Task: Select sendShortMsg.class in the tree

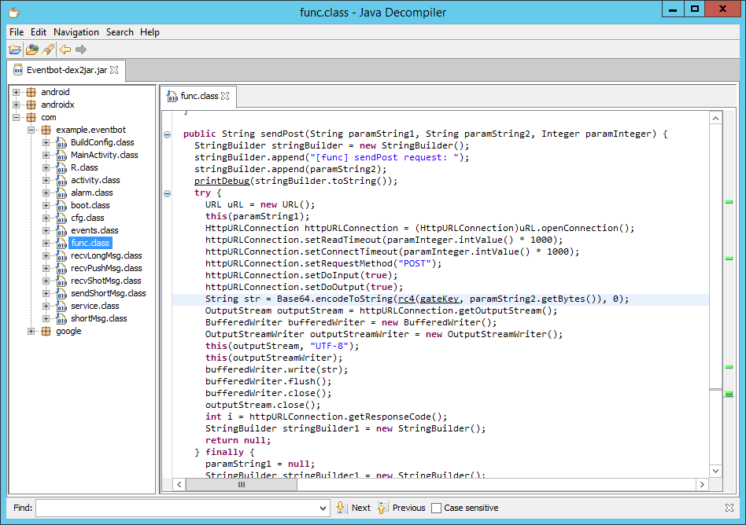Action: (x=109, y=293)
